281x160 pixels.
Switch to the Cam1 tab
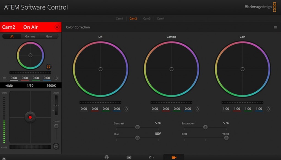coord(119,18)
